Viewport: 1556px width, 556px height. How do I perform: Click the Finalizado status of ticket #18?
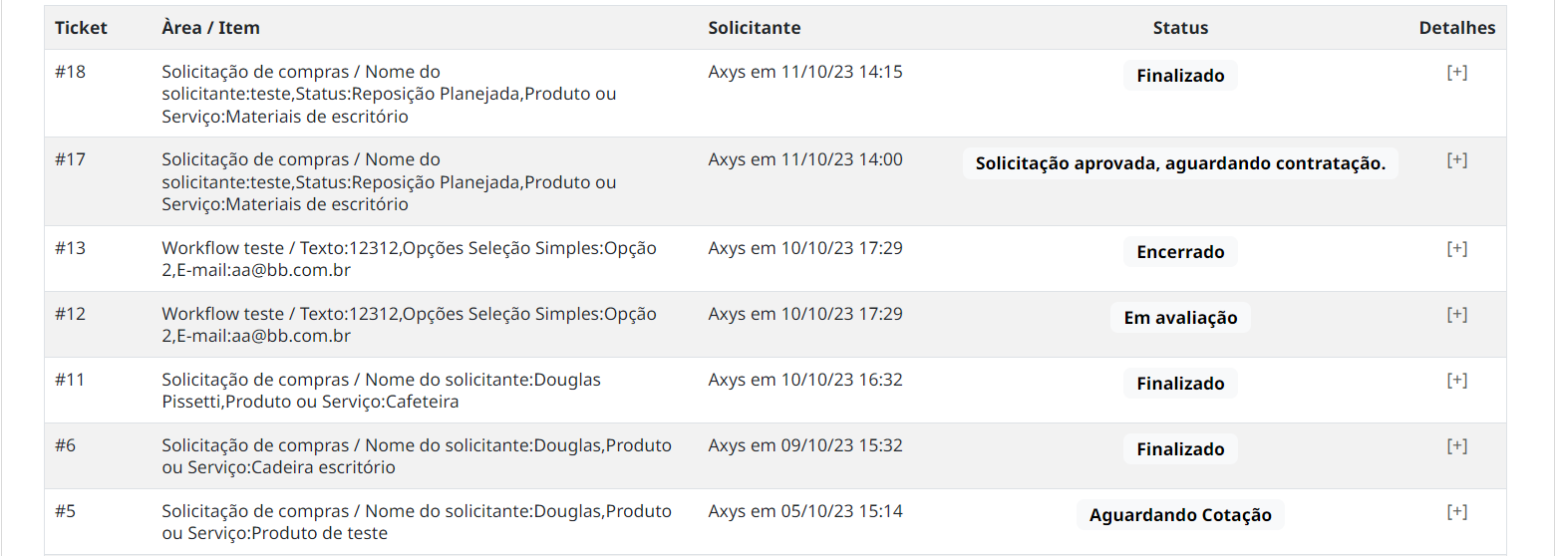[x=1180, y=76]
